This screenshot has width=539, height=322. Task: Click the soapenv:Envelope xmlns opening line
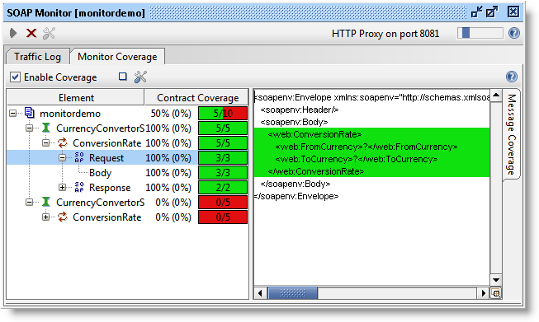(x=372, y=97)
